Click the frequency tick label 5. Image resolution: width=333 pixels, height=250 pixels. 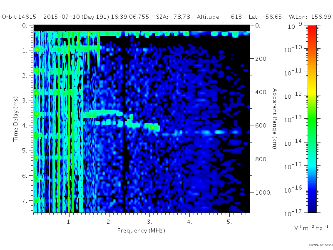click(x=229, y=222)
